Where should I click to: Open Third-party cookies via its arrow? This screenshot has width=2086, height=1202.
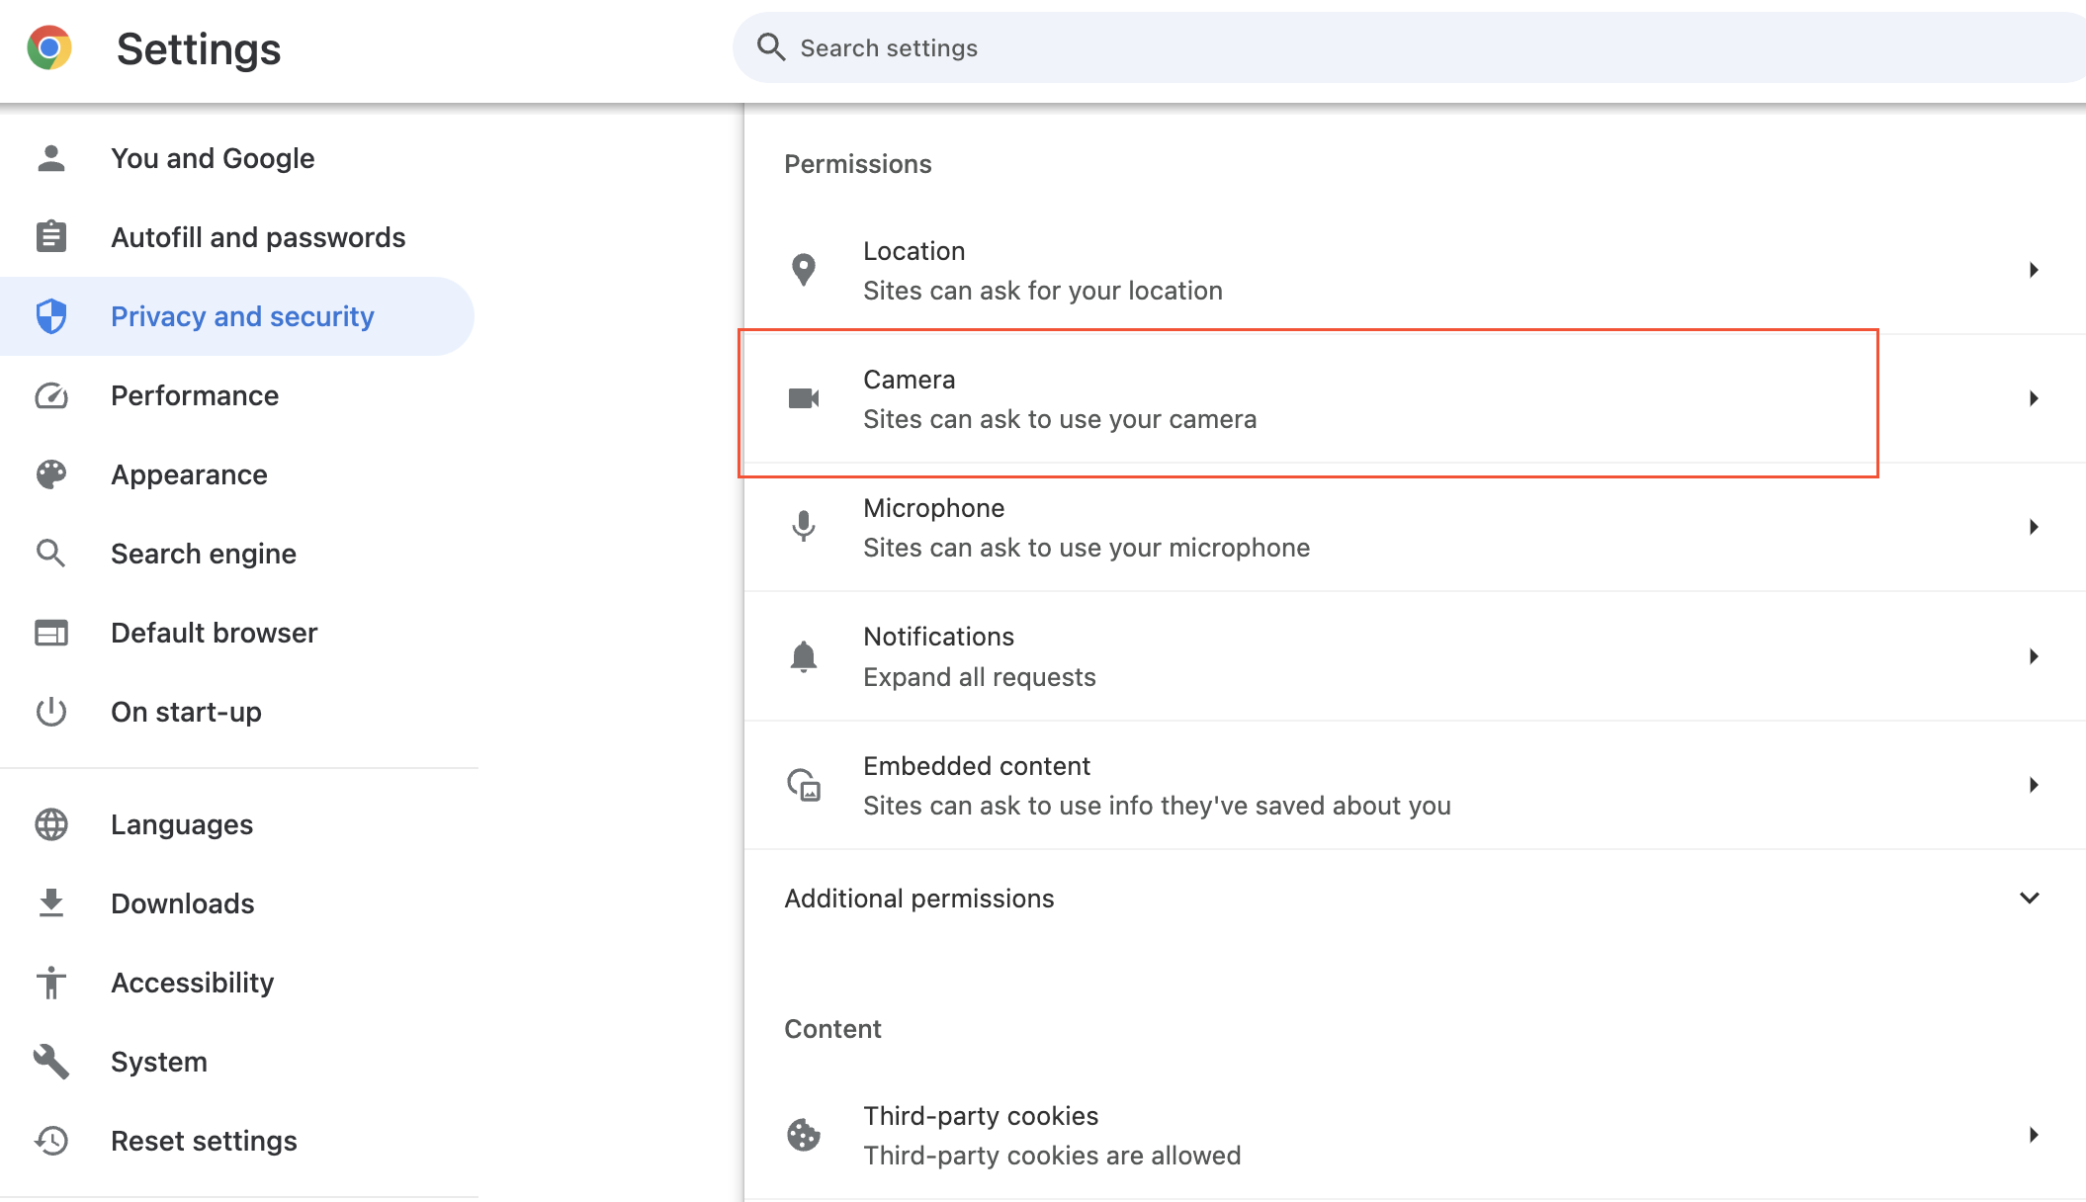2033,1135
